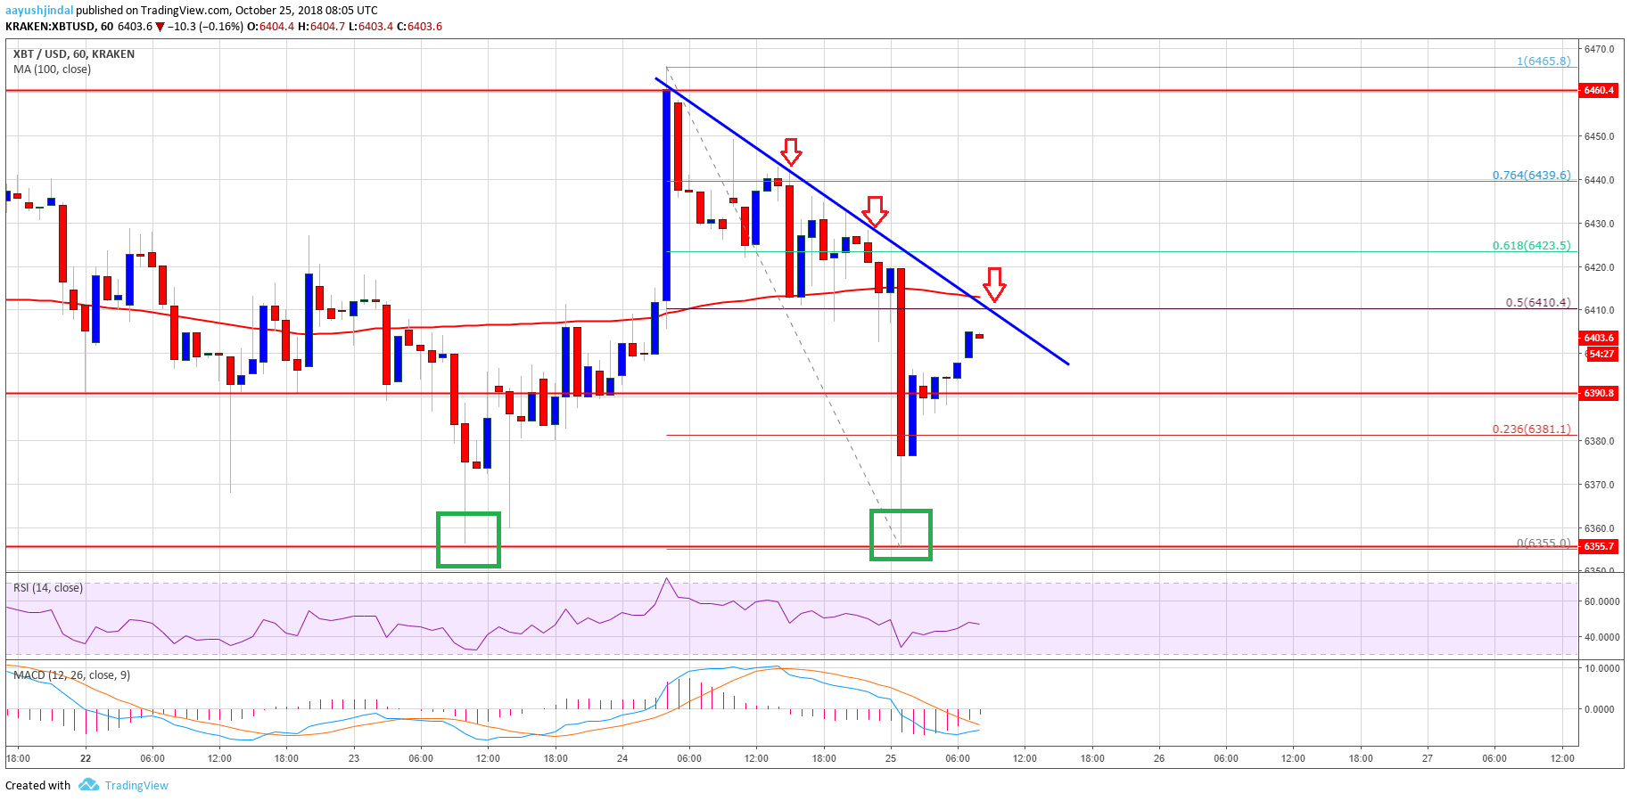Select the MA (100, close) indicator label
The image size is (1630, 801).
(x=52, y=69)
